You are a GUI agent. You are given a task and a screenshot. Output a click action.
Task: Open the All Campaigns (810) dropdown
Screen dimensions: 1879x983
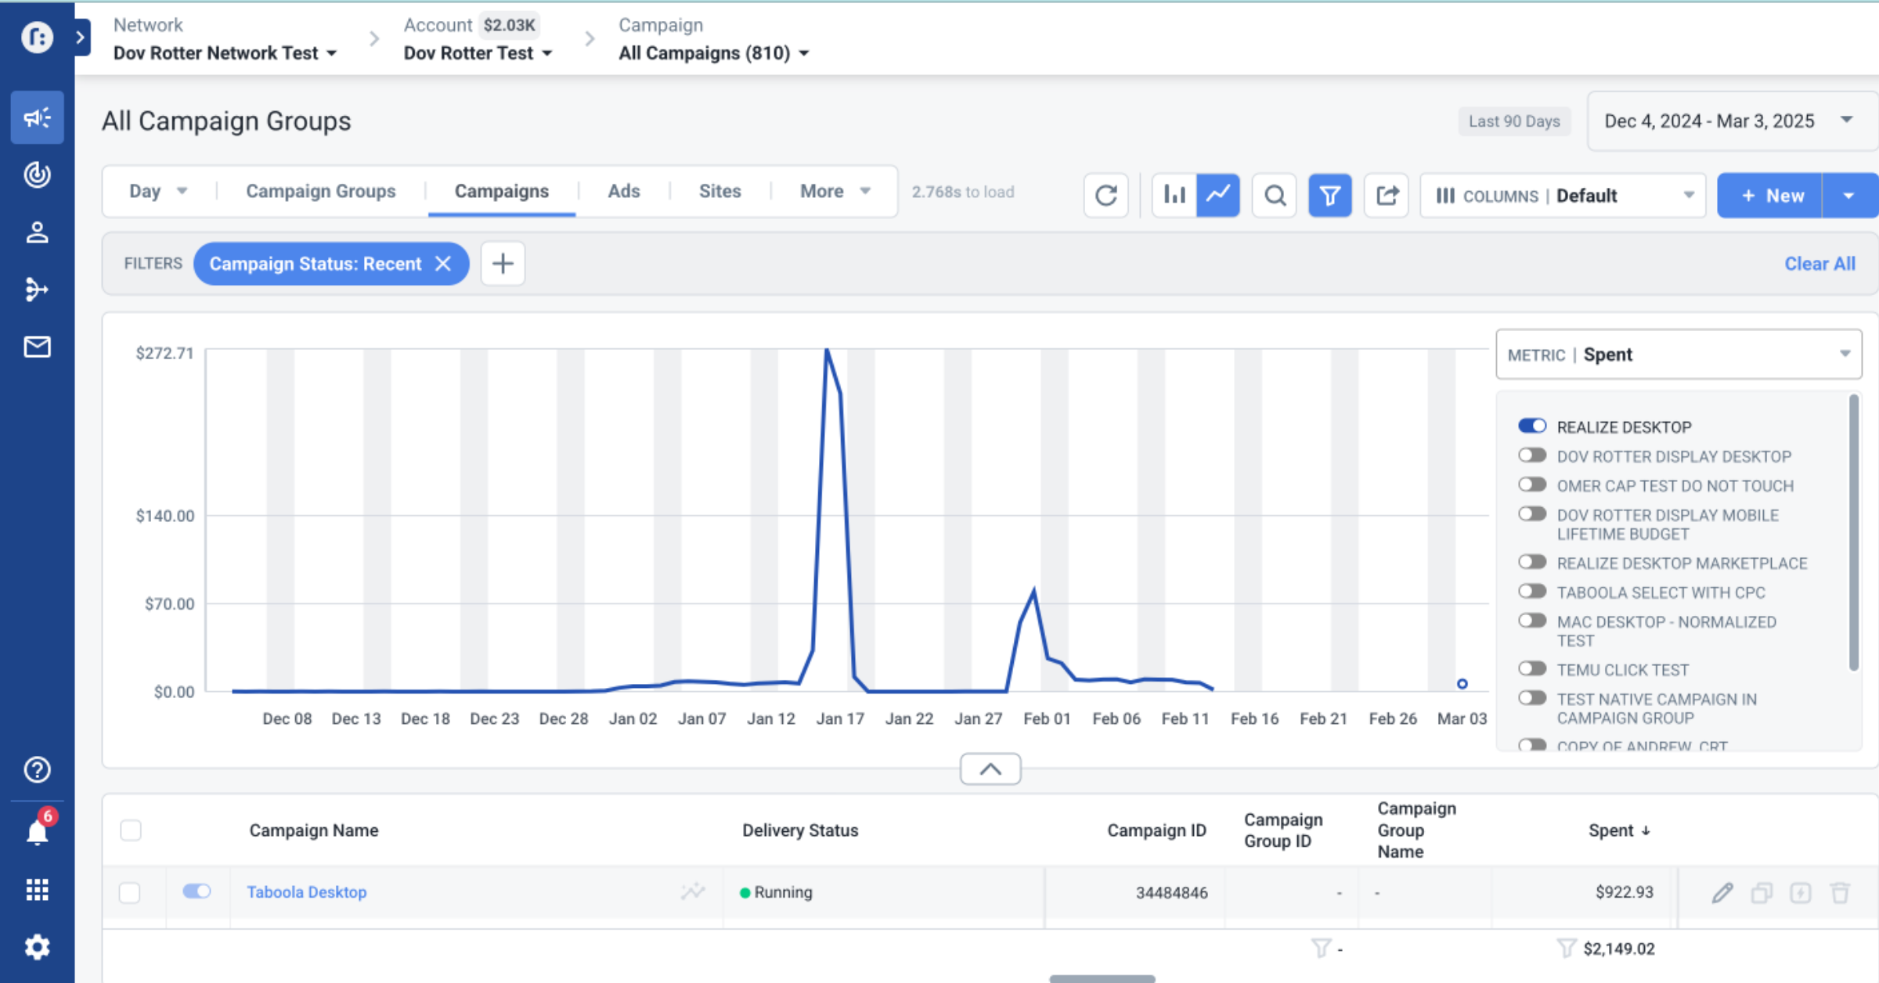(x=713, y=53)
